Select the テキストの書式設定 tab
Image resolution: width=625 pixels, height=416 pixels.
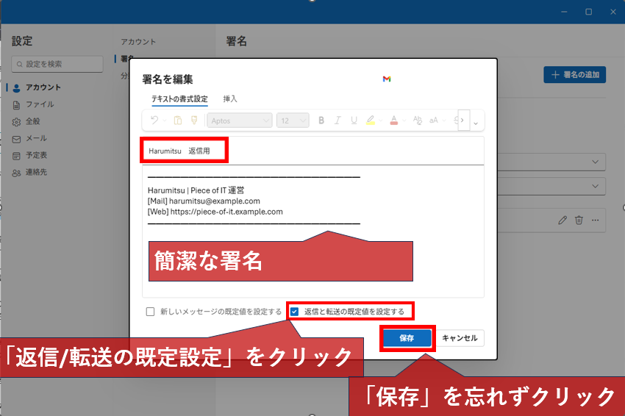[179, 98]
